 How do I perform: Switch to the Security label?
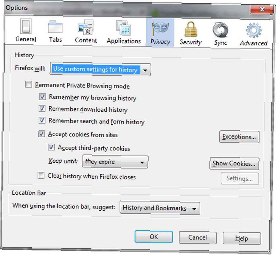(191, 42)
